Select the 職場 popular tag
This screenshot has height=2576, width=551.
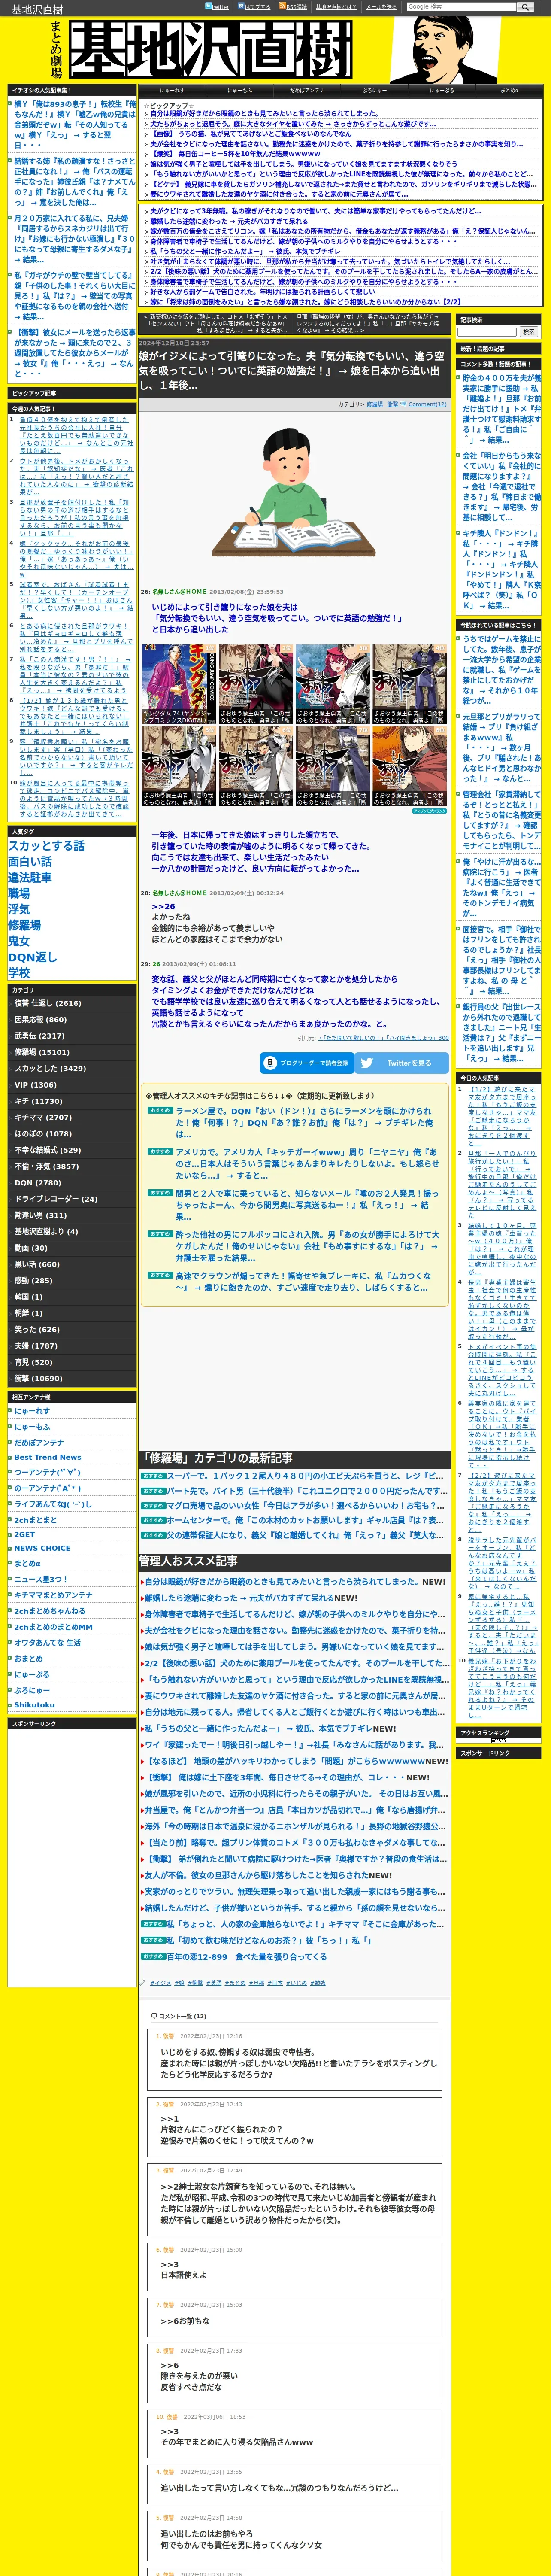point(19,893)
